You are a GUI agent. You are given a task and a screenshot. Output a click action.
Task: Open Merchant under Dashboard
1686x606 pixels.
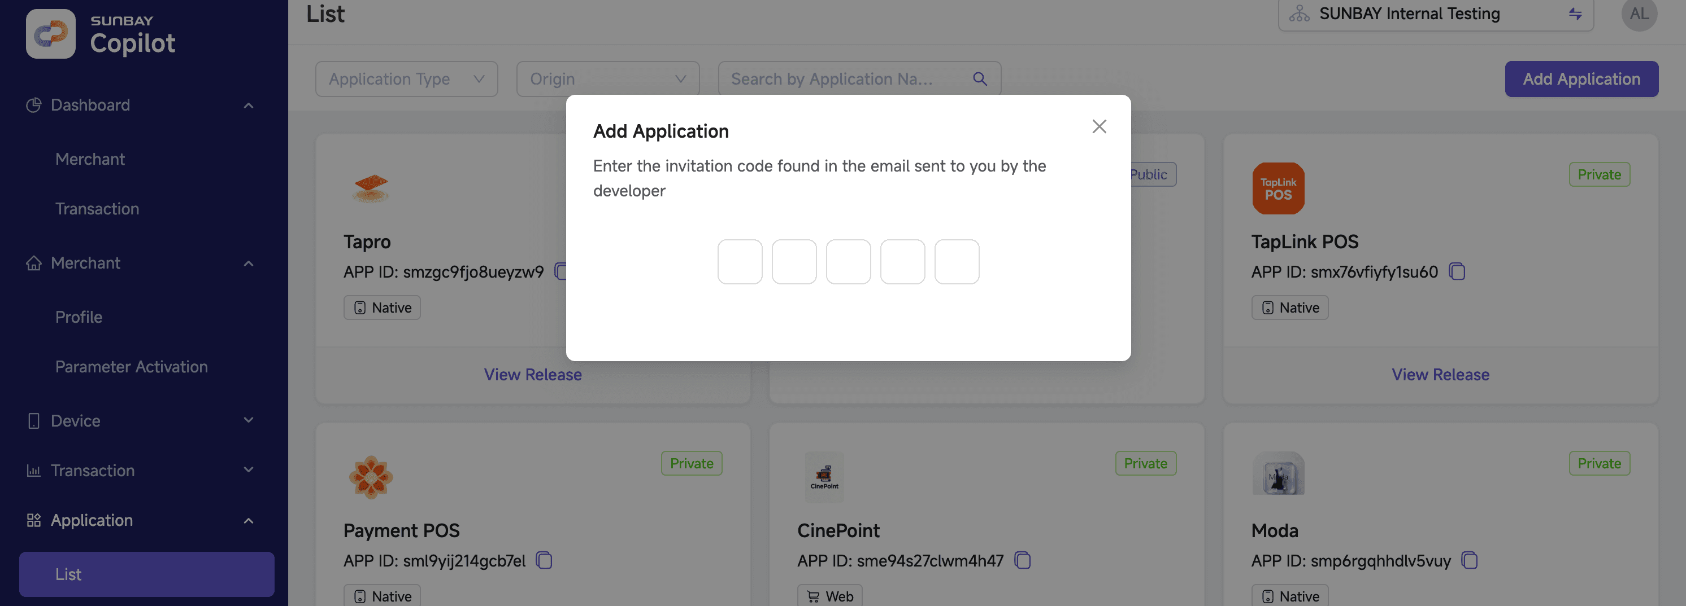90,159
